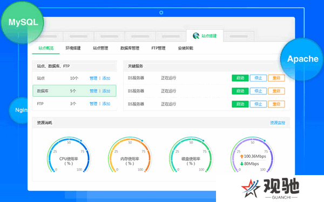Image resolution: width=324 pixels, height=202 pixels.
Task: Select the highlighted 数据库 row label
Action: pyautogui.click(x=43, y=91)
